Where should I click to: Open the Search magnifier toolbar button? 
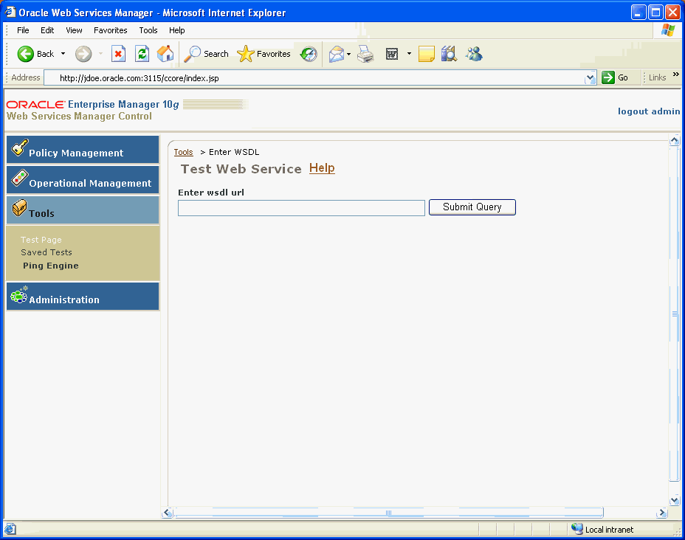coord(206,54)
